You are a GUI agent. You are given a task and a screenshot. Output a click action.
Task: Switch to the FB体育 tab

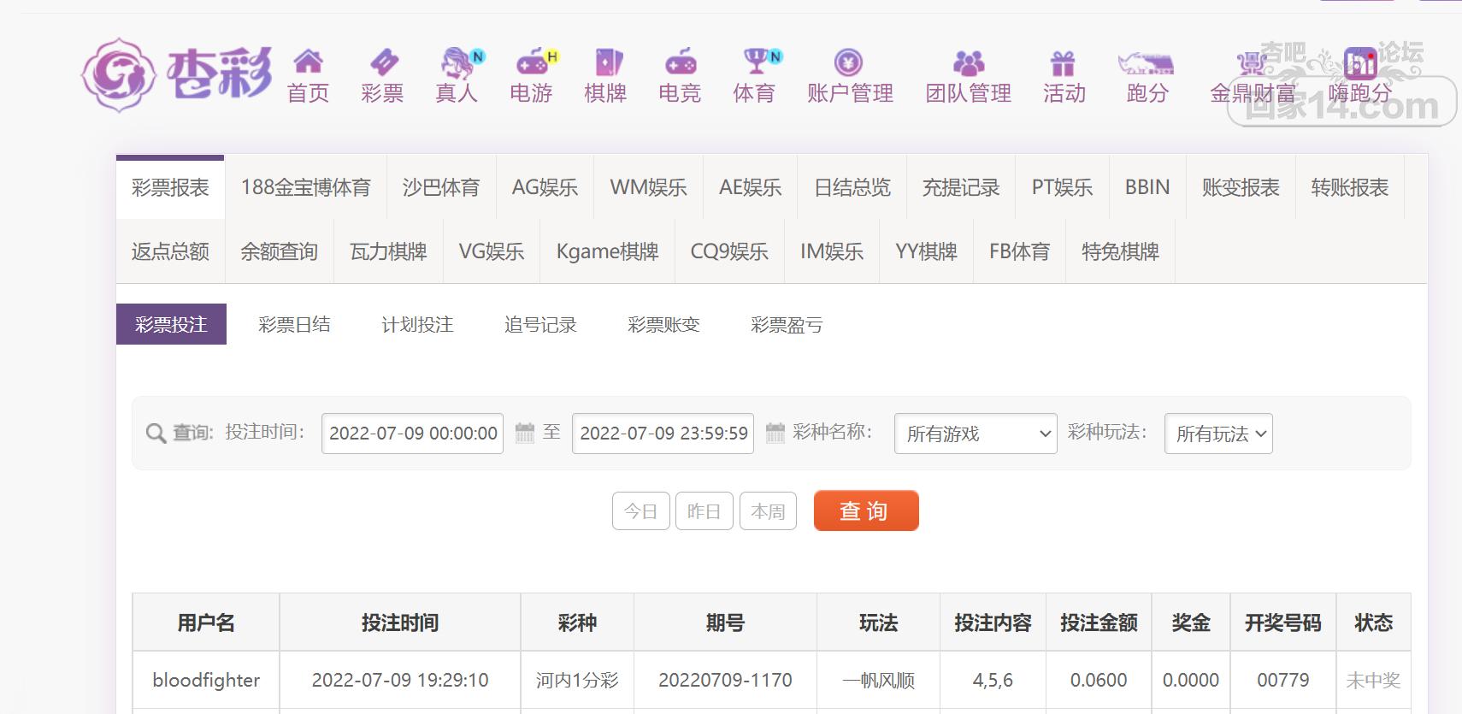(x=1019, y=251)
